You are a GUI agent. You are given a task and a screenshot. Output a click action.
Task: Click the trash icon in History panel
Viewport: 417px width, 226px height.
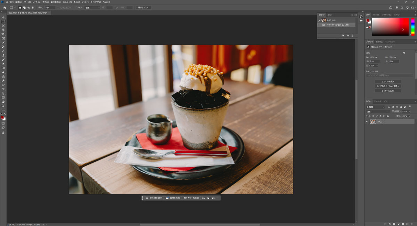click(352, 36)
